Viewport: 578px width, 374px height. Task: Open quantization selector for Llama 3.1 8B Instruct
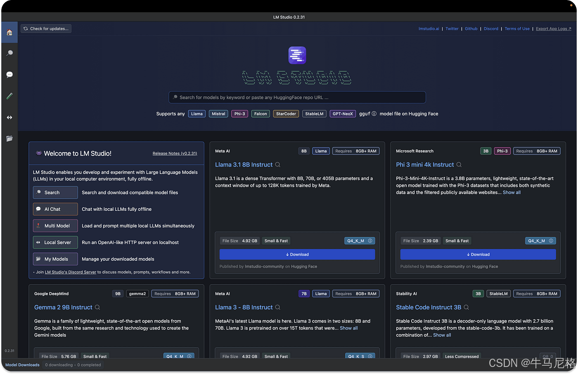coord(360,241)
